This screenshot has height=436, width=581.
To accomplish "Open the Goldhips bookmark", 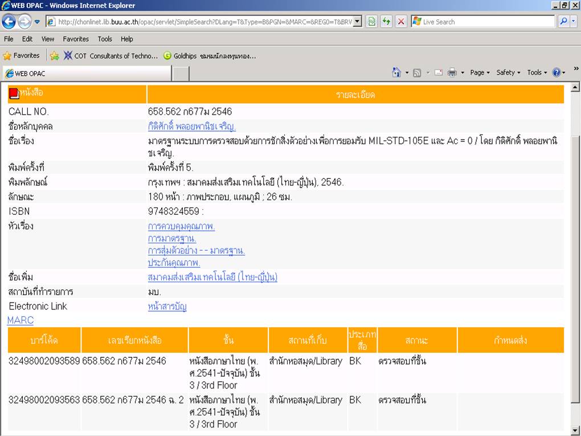I will coord(210,56).
